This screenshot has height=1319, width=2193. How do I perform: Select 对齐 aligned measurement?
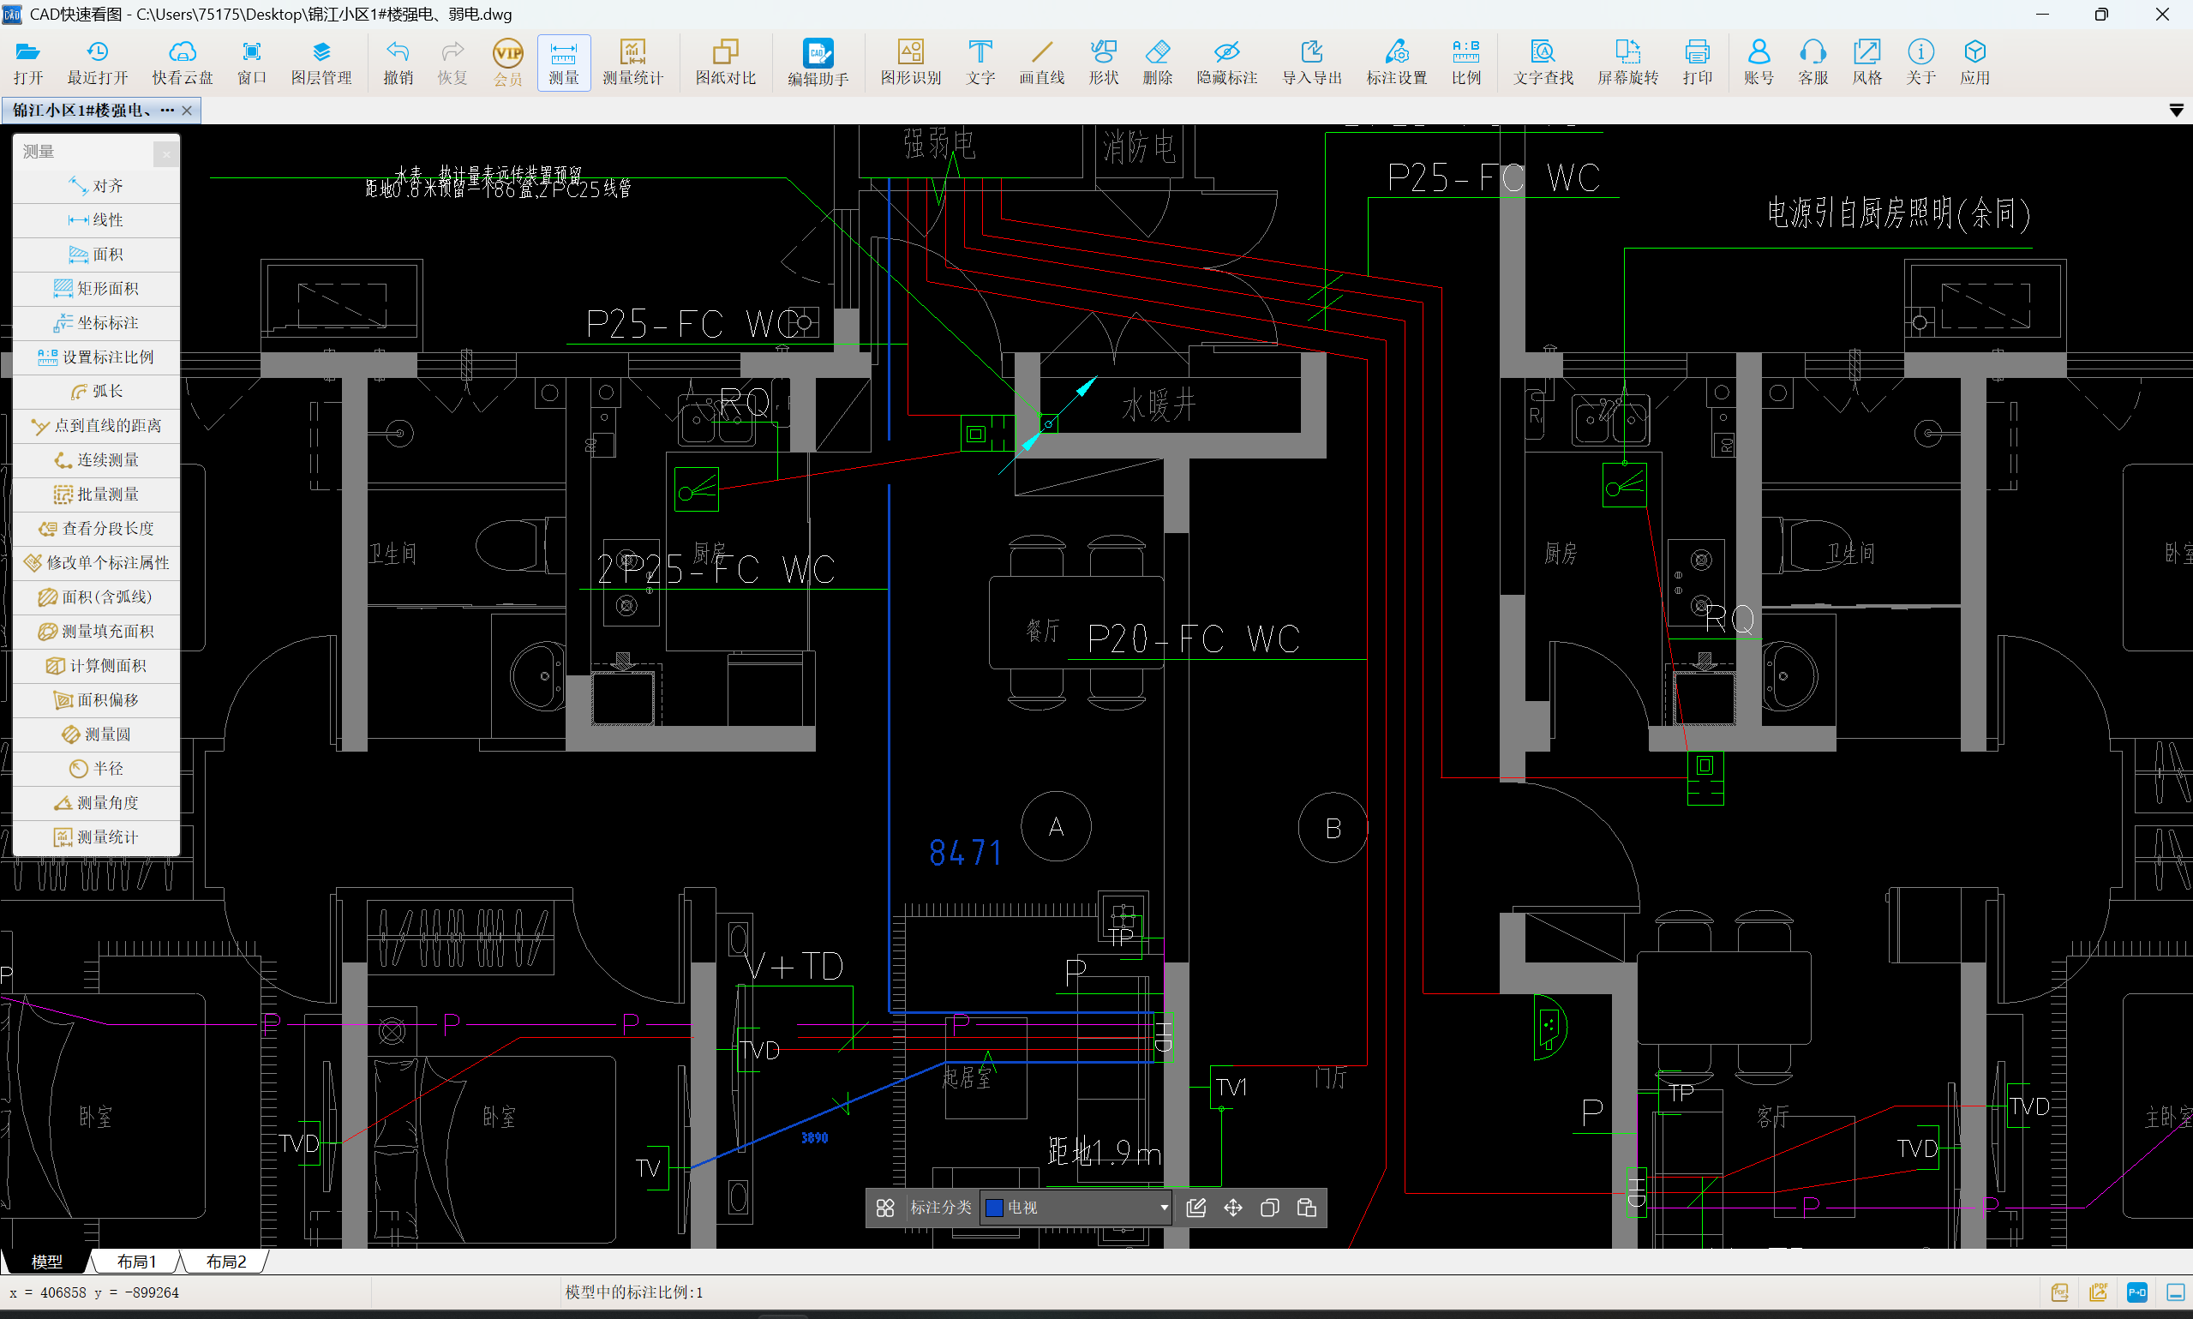[96, 186]
